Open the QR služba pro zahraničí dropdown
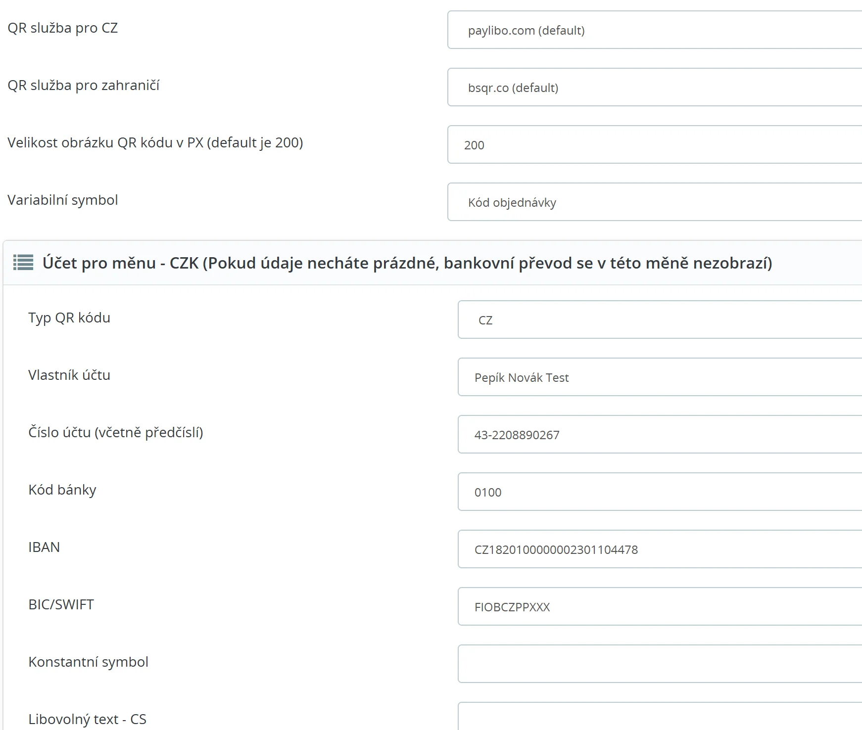Viewport: 862px width, 730px height. [x=654, y=88]
